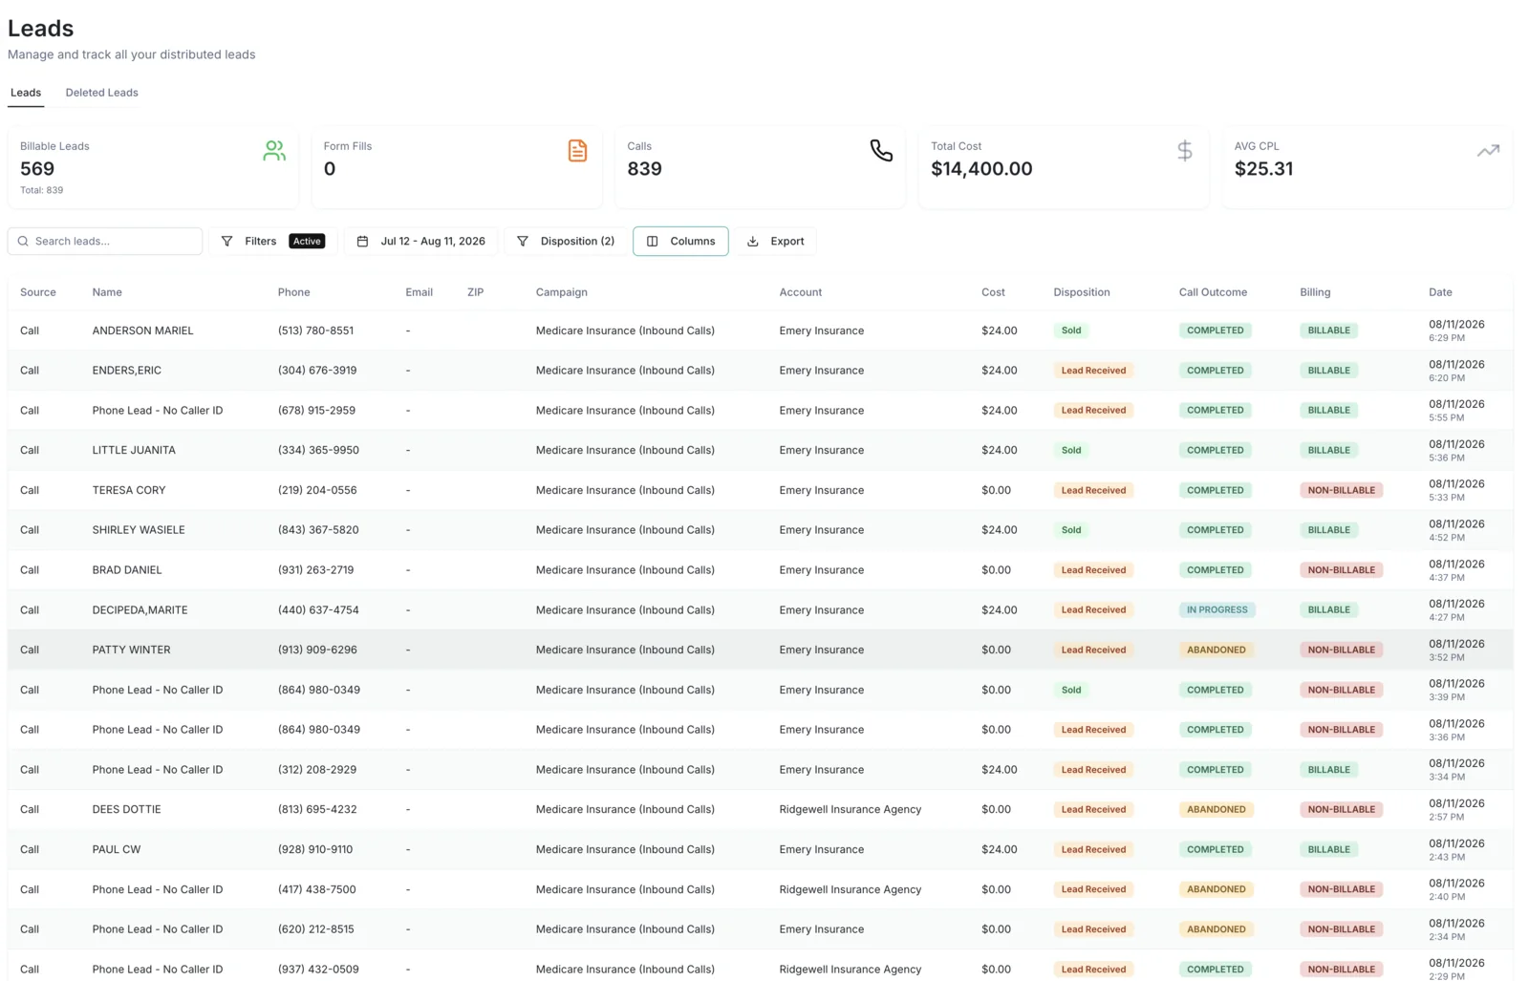The height and width of the screenshot is (981, 1529).
Task: Open the Filters button
Action: (x=272, y=242)
